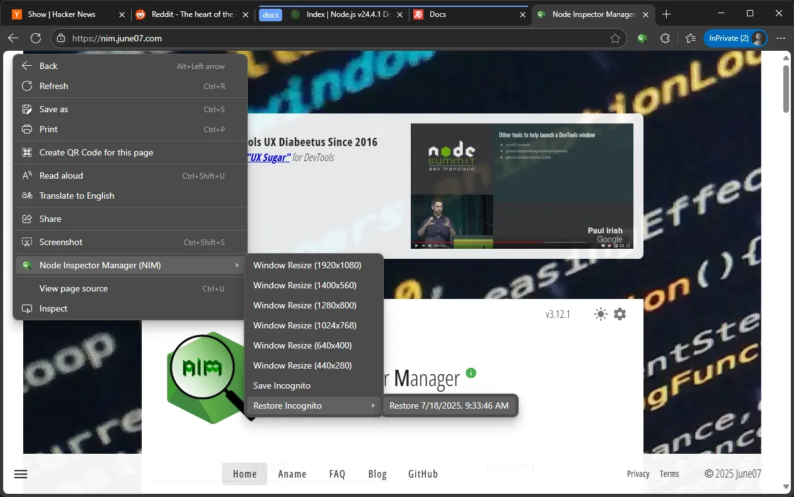The image size is (794, 497).
Task: Choose Window Resize (1920x1080)
Action: [x=314, y=265]
